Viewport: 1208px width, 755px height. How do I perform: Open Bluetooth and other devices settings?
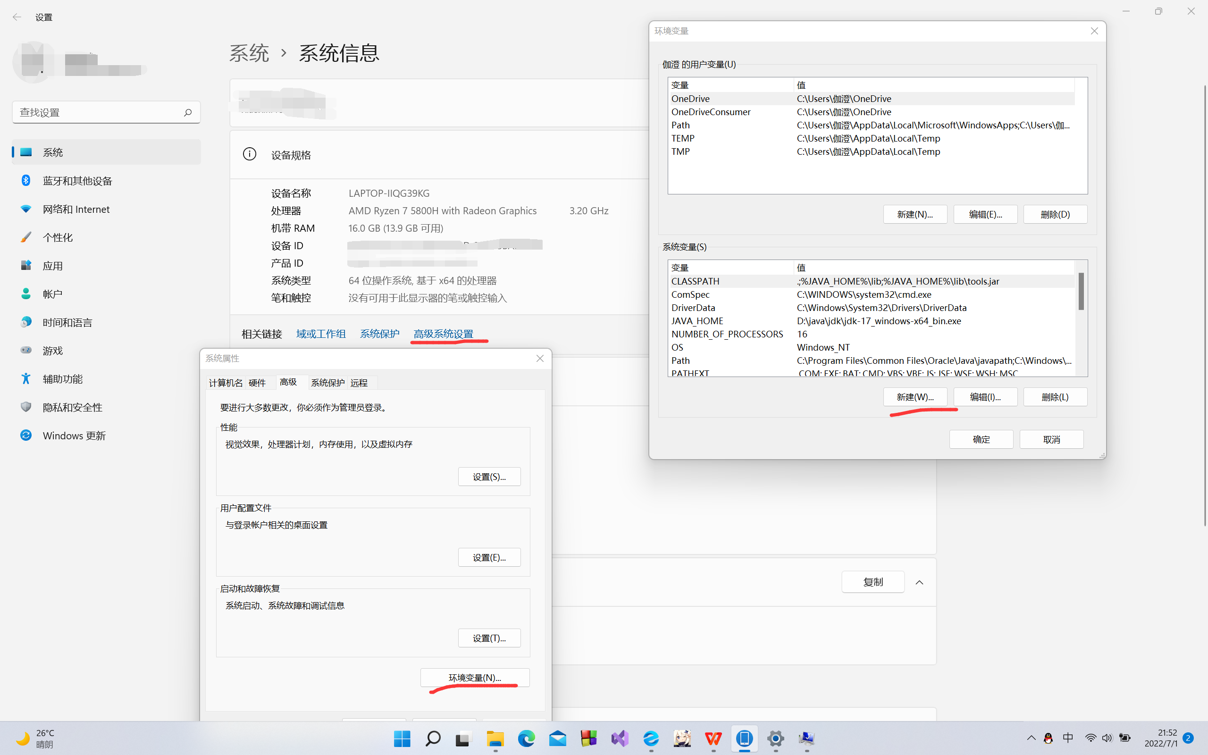(x=77, y=181)
